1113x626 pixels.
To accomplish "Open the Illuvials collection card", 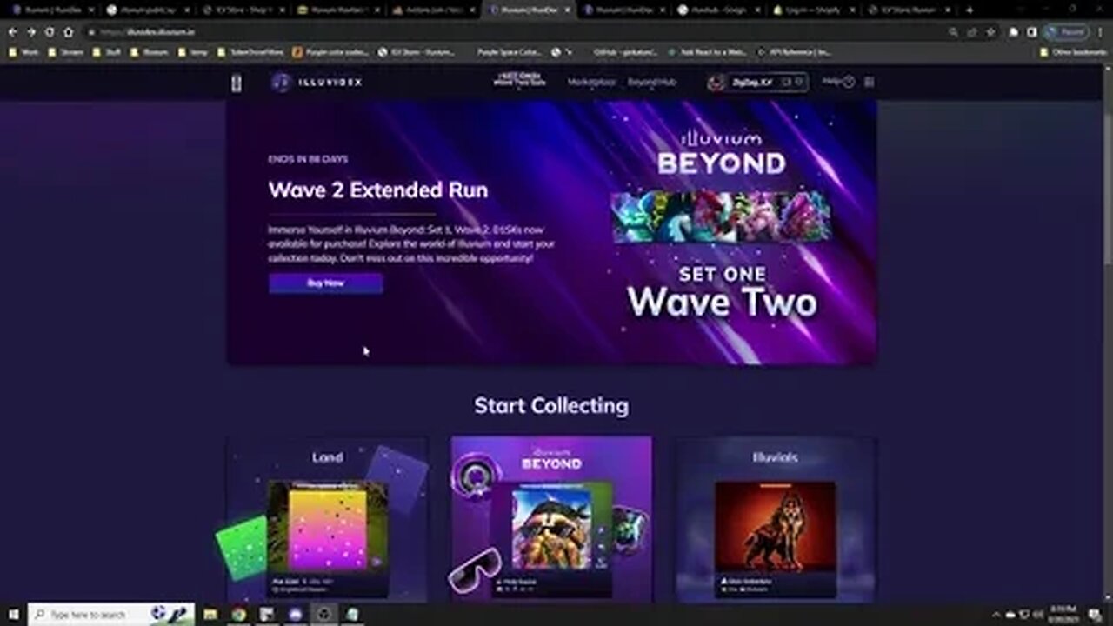I will [x=776, y=518].
